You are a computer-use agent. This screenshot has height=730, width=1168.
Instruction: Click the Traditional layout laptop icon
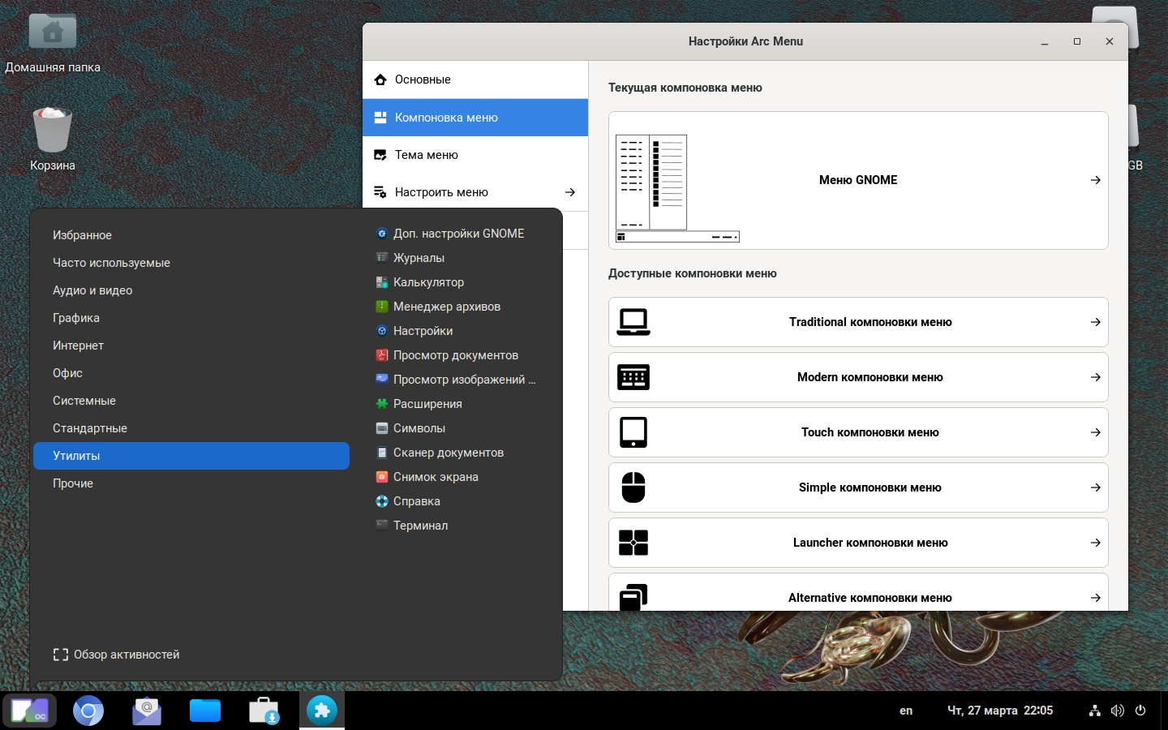point(633,322)
